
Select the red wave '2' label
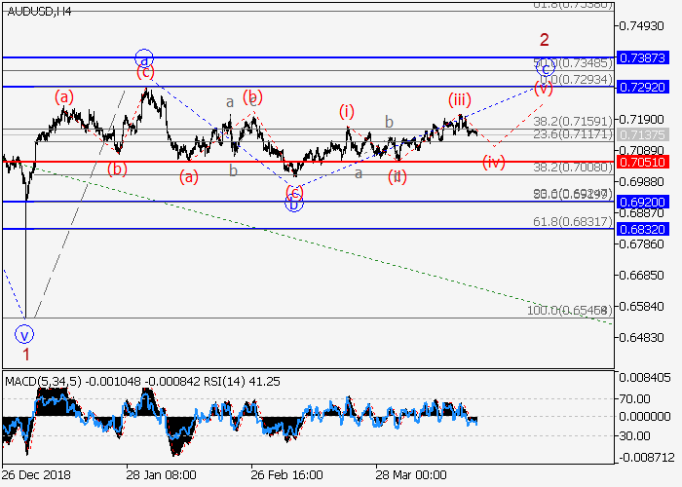pyautogui.click(x=545, y=40)
